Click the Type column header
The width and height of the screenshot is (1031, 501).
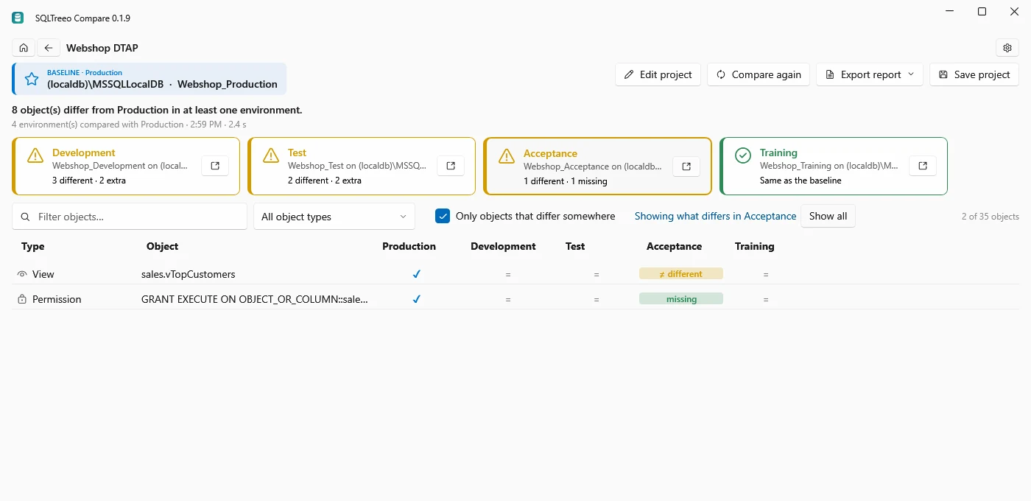point(33,246)
